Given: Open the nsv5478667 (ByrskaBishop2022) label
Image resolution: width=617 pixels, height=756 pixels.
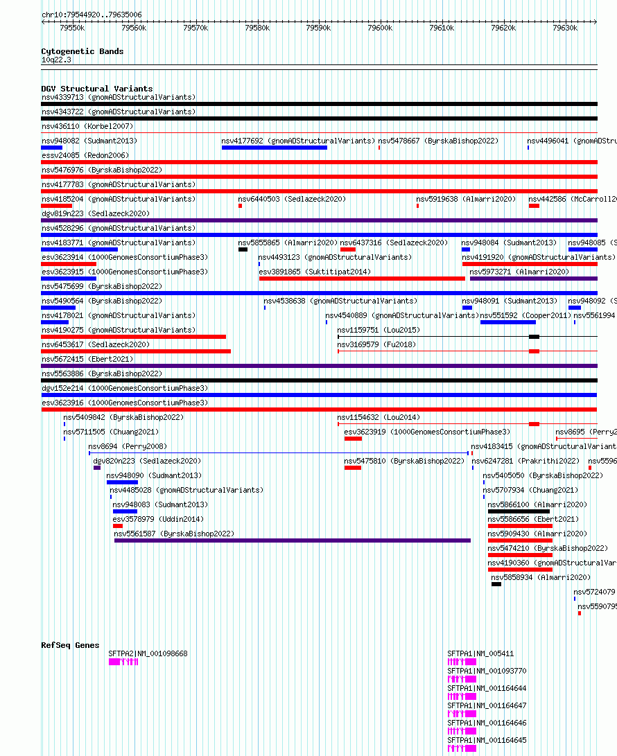Looking at the screenshot, I should coord(438,141).
